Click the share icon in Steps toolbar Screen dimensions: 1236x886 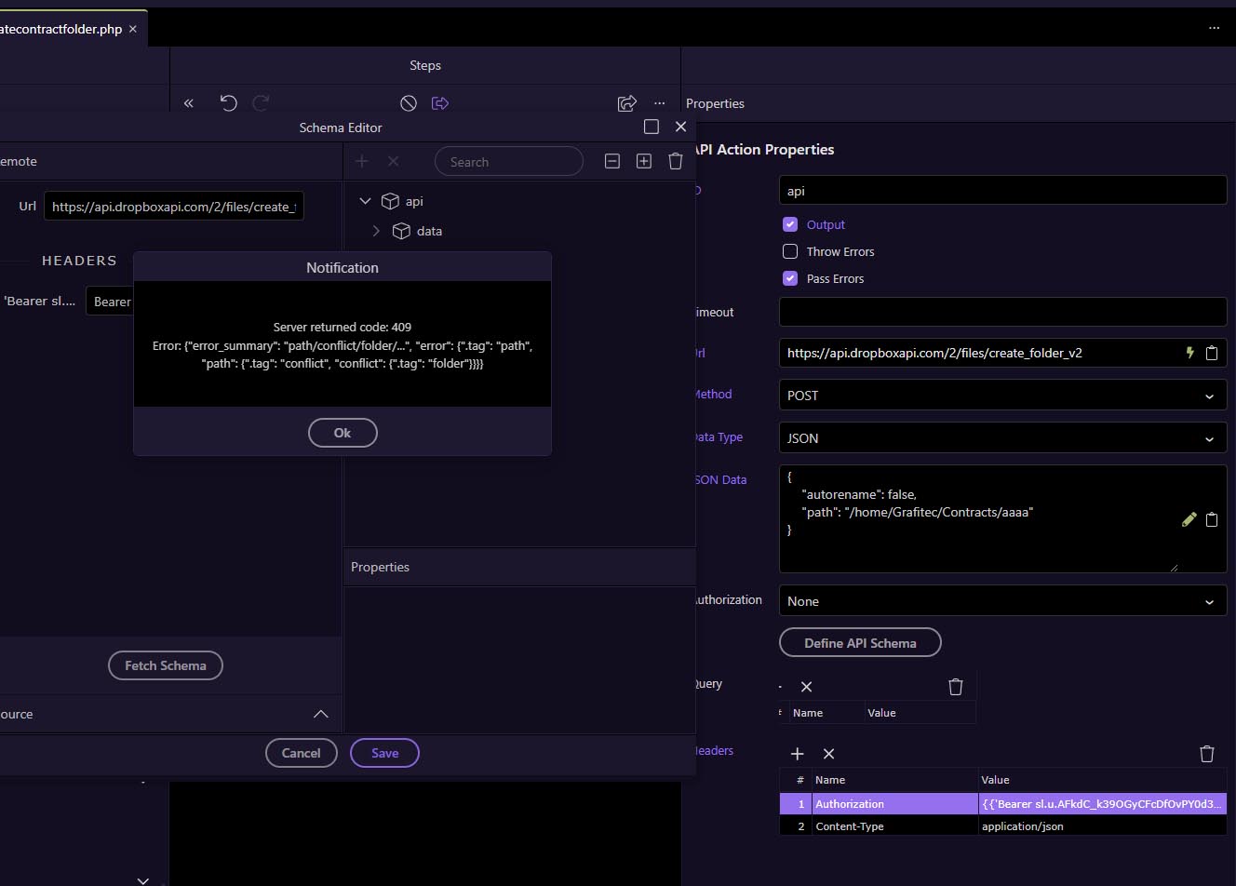click(627, 103)
